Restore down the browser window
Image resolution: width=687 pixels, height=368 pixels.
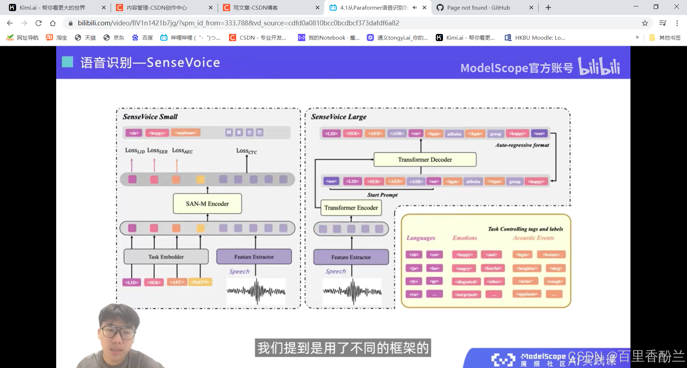click(656, 7)
